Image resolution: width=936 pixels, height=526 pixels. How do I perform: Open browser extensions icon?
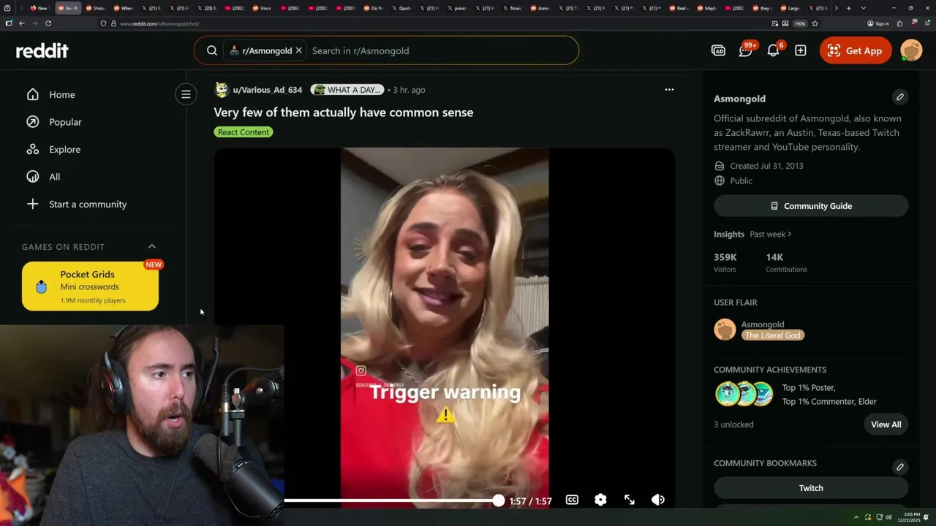coord(899,23)
